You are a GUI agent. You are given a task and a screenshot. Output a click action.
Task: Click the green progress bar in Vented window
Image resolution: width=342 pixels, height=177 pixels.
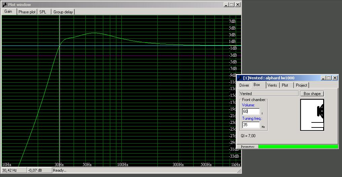pyautogui.click(x=298, y=147)
